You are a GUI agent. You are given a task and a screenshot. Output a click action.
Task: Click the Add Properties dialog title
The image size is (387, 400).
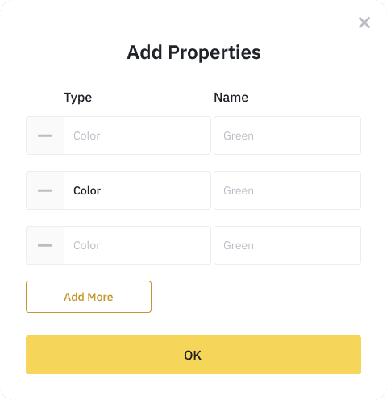pyautogui.click(x=194, y=52)
